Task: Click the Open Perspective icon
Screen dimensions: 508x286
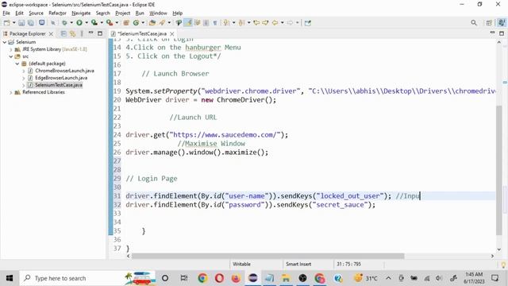Action: coord(489,23)
